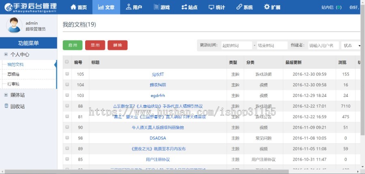Open the 站点 navigation tab
Image resolution: width=365 pixels, height=174 pixels.
tap(189, 7)
